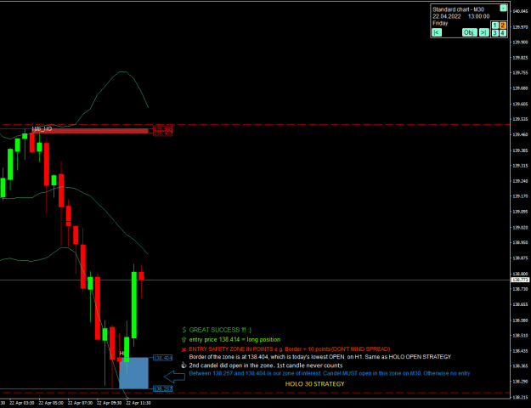531x408 pixels.
Task: Select the 22 Apr 03:30 time axis label
Action: (x=22, y=403)
